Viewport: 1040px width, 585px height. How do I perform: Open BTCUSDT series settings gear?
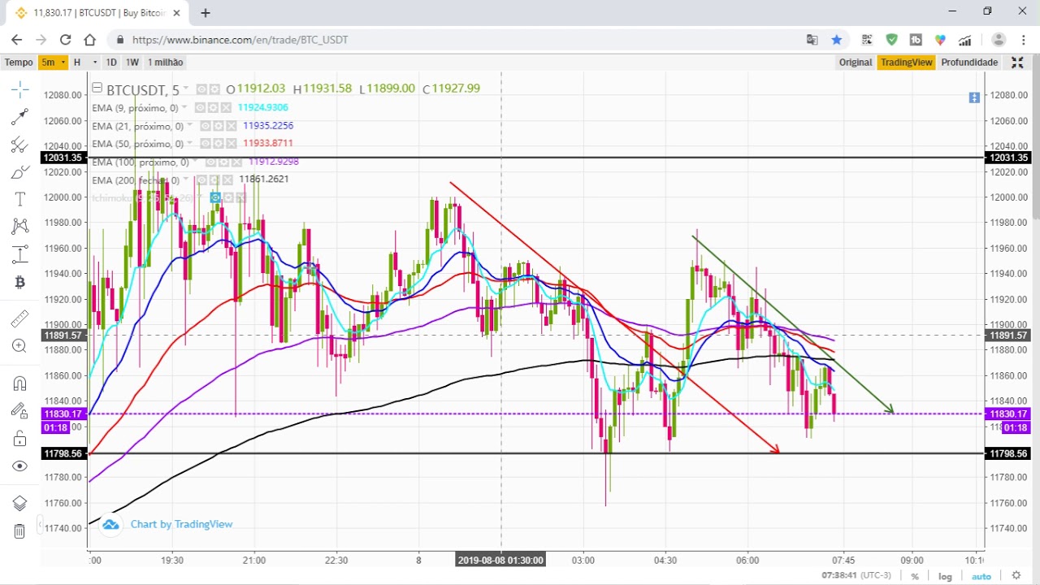[214, 89]
